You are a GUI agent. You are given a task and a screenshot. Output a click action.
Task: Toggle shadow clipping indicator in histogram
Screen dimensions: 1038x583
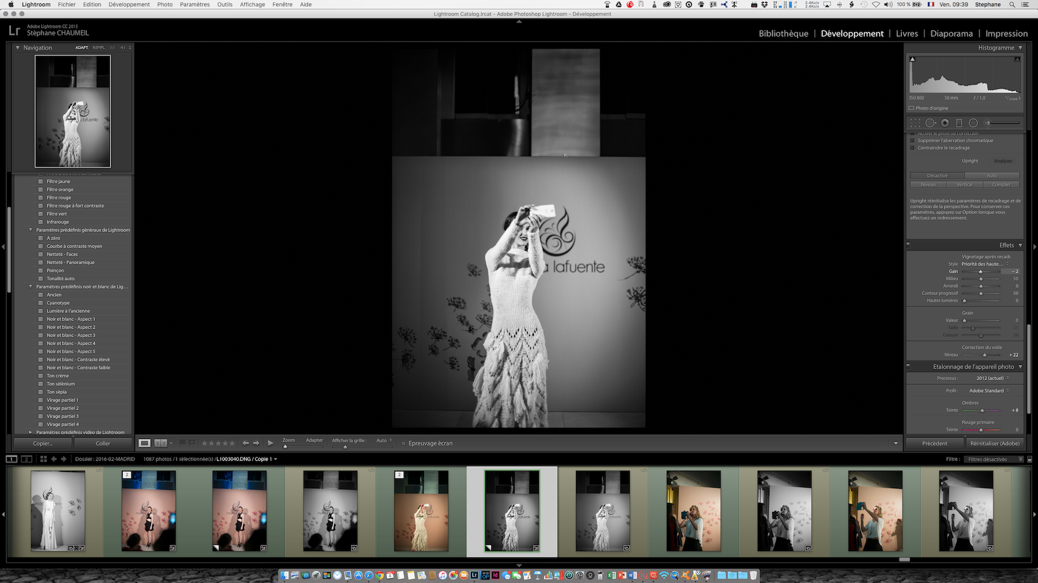tap(912, 59)
